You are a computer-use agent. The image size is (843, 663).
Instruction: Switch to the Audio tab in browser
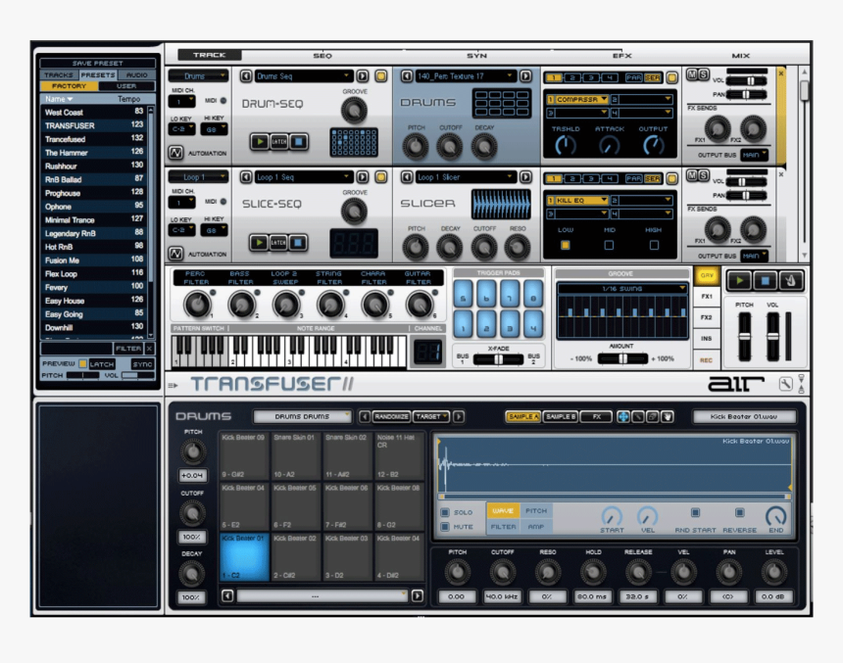click(136, 75)
